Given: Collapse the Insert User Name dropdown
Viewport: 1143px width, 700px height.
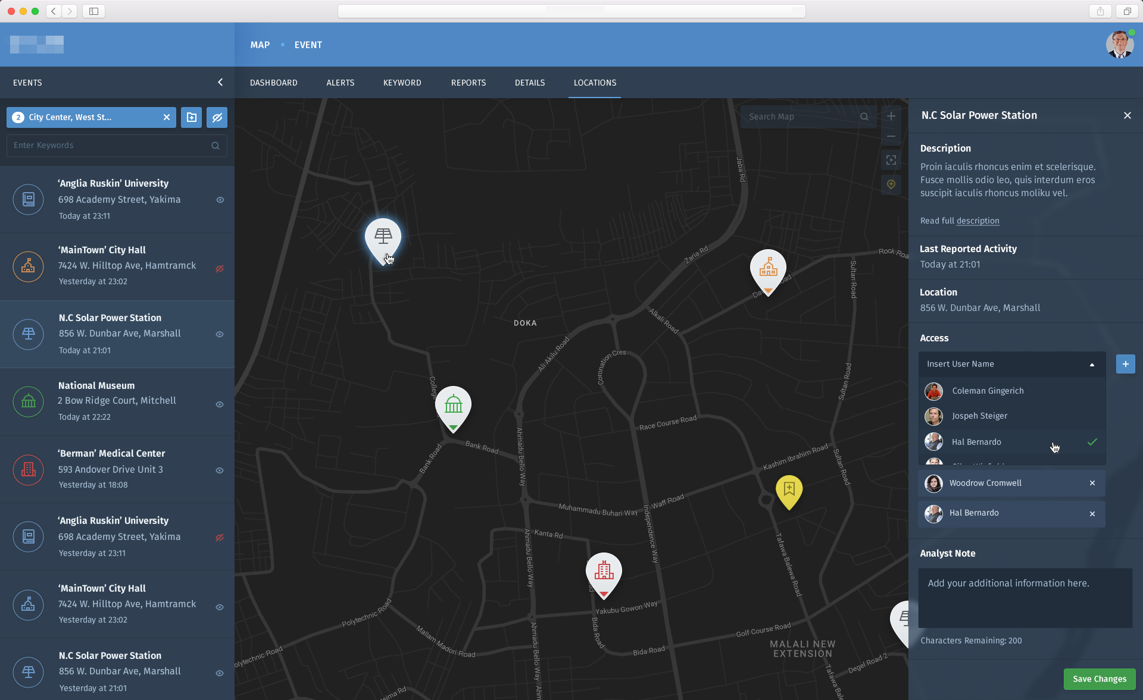Looking at the screenshot, I should tap(1092, 365).
